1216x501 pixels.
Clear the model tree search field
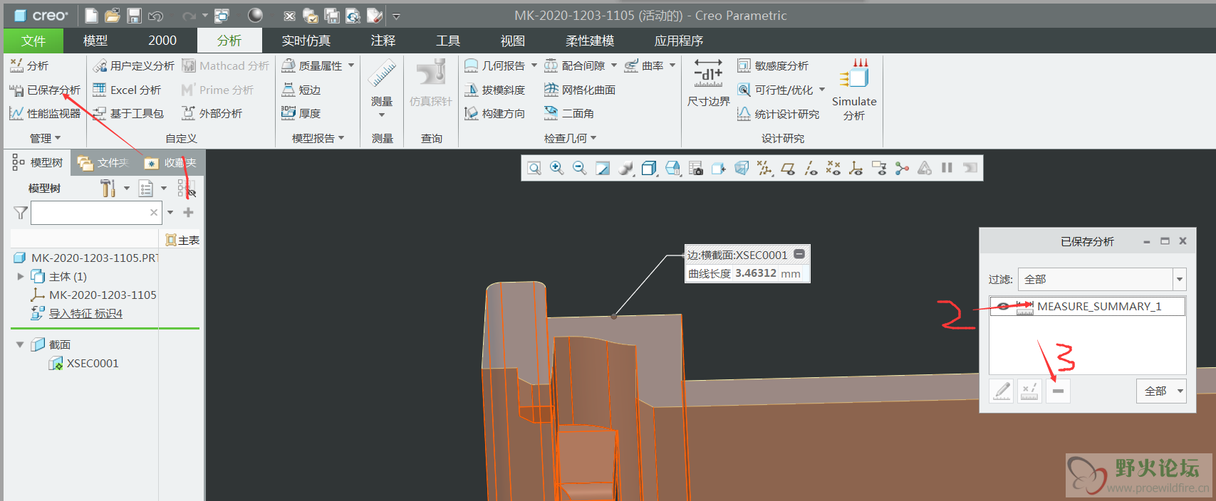(x=154, y=212)
